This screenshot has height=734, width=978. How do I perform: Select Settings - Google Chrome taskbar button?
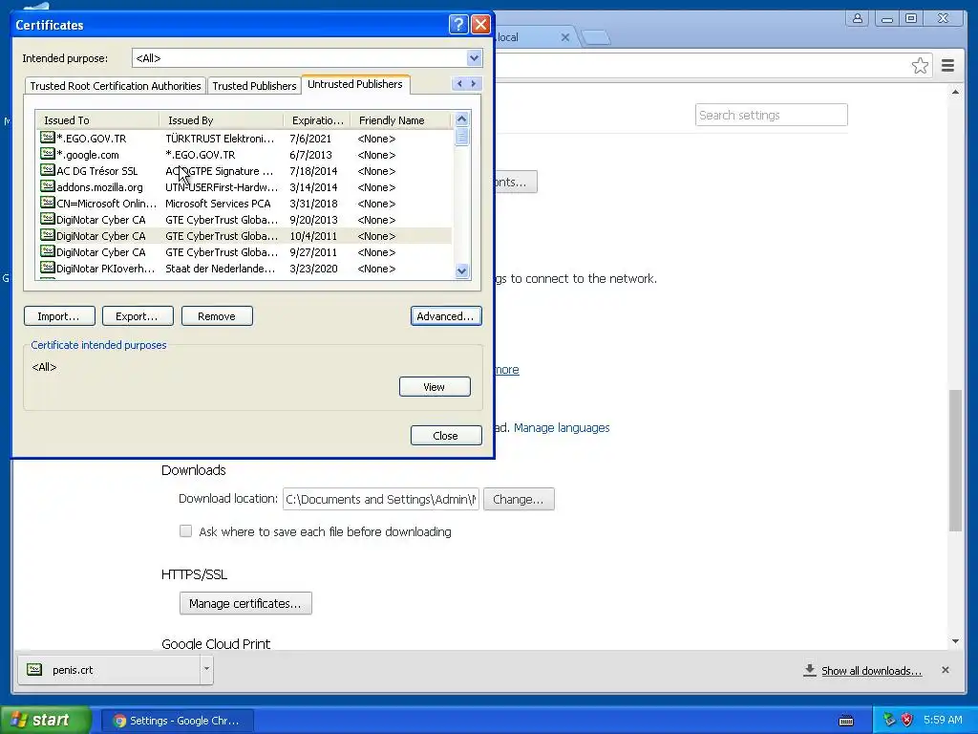point(177,721)
